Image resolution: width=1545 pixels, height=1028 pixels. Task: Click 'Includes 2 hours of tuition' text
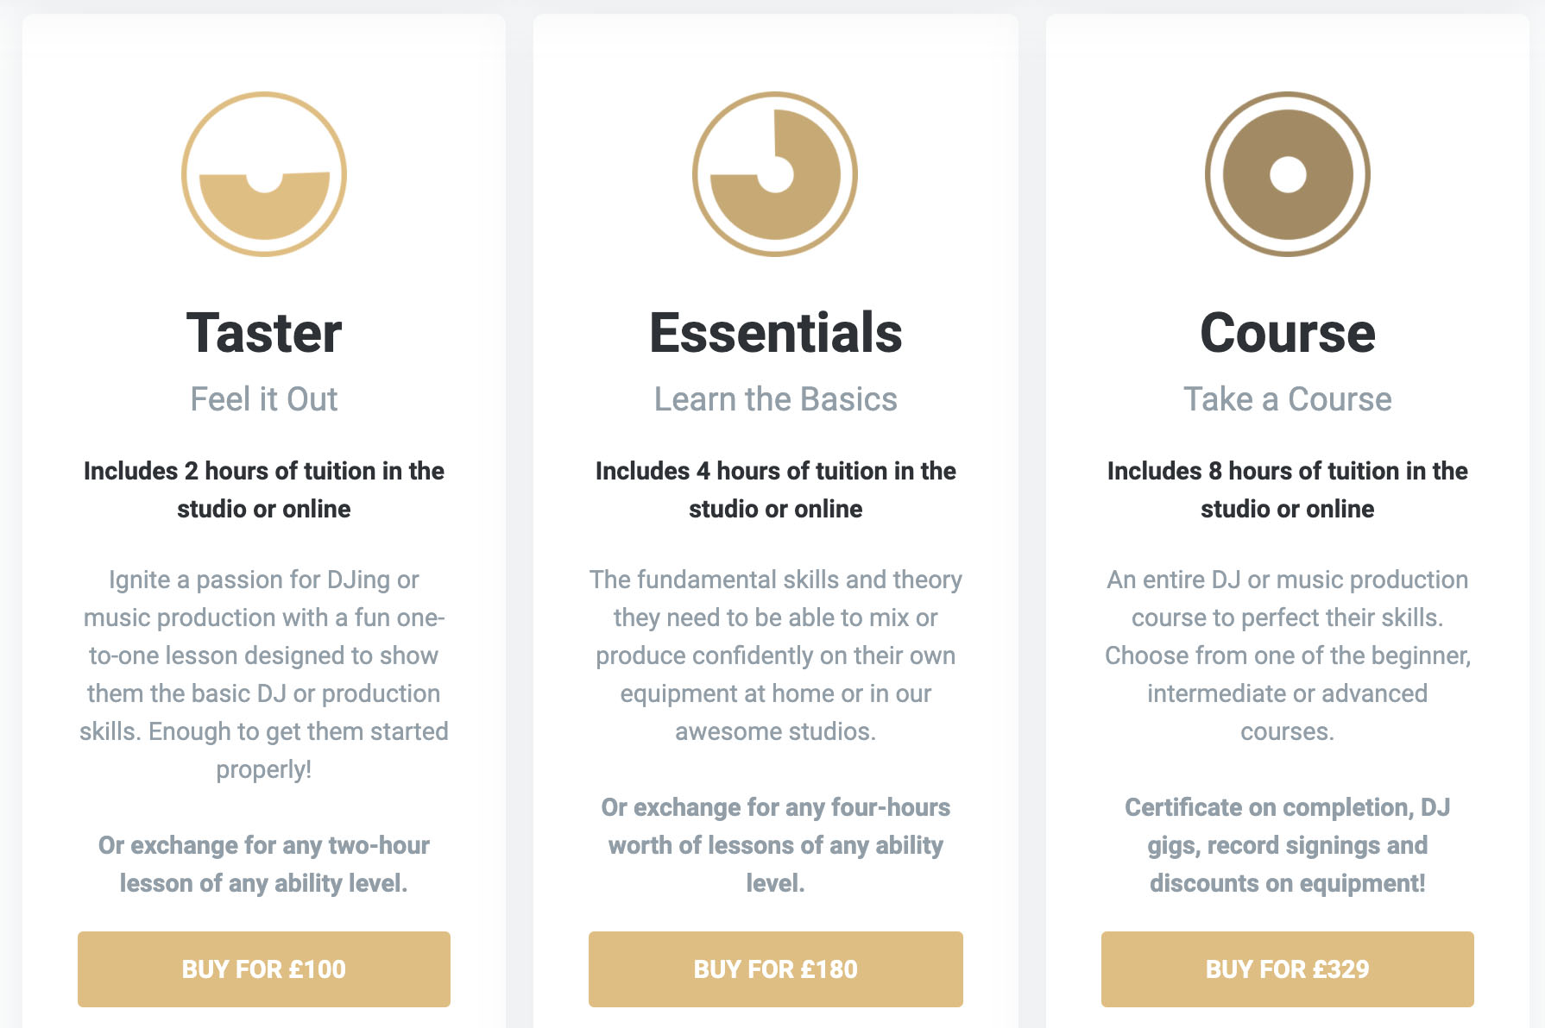coord(264,490)
